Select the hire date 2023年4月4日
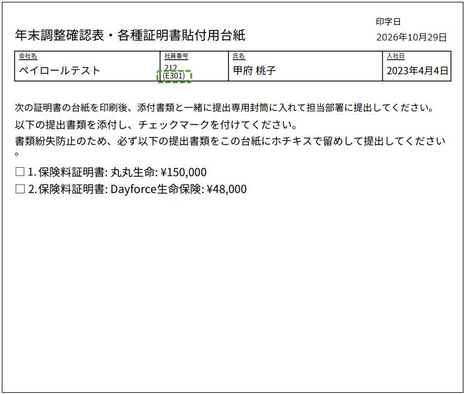The height and width of the screenshot is (394, 464). point(417,71)
